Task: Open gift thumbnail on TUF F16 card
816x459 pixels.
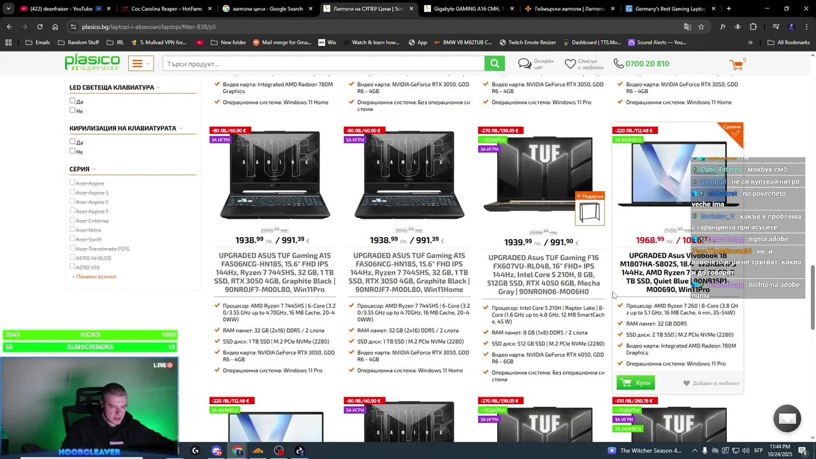Action: click(x=590, y=213)
